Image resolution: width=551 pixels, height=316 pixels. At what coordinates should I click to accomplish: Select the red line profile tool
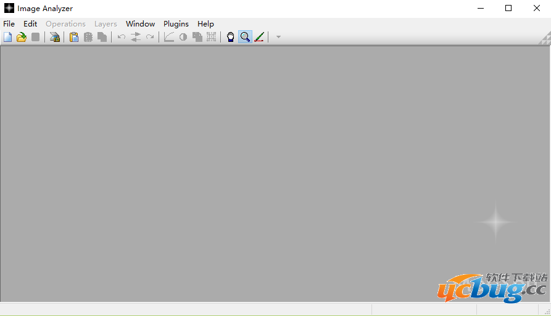coord(259,37)
